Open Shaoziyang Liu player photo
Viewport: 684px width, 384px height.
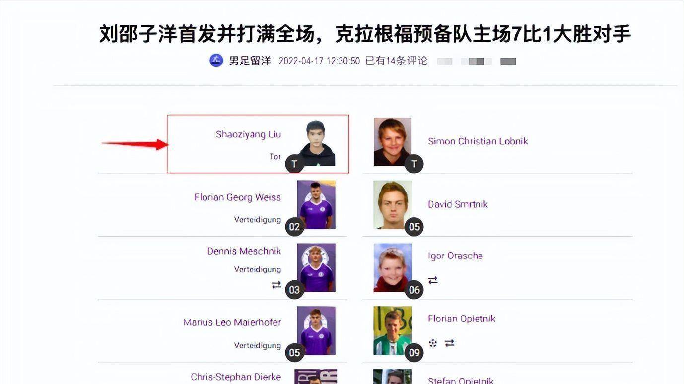(317, 142)
